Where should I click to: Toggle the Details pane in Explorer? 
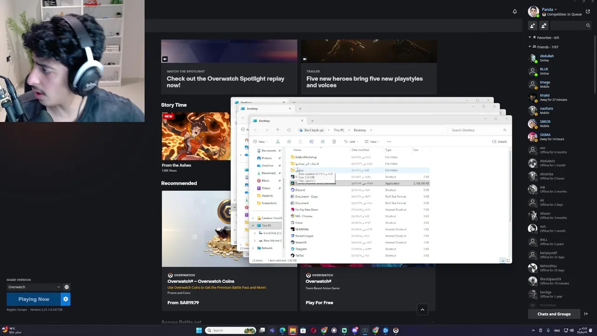pos(500,141)
